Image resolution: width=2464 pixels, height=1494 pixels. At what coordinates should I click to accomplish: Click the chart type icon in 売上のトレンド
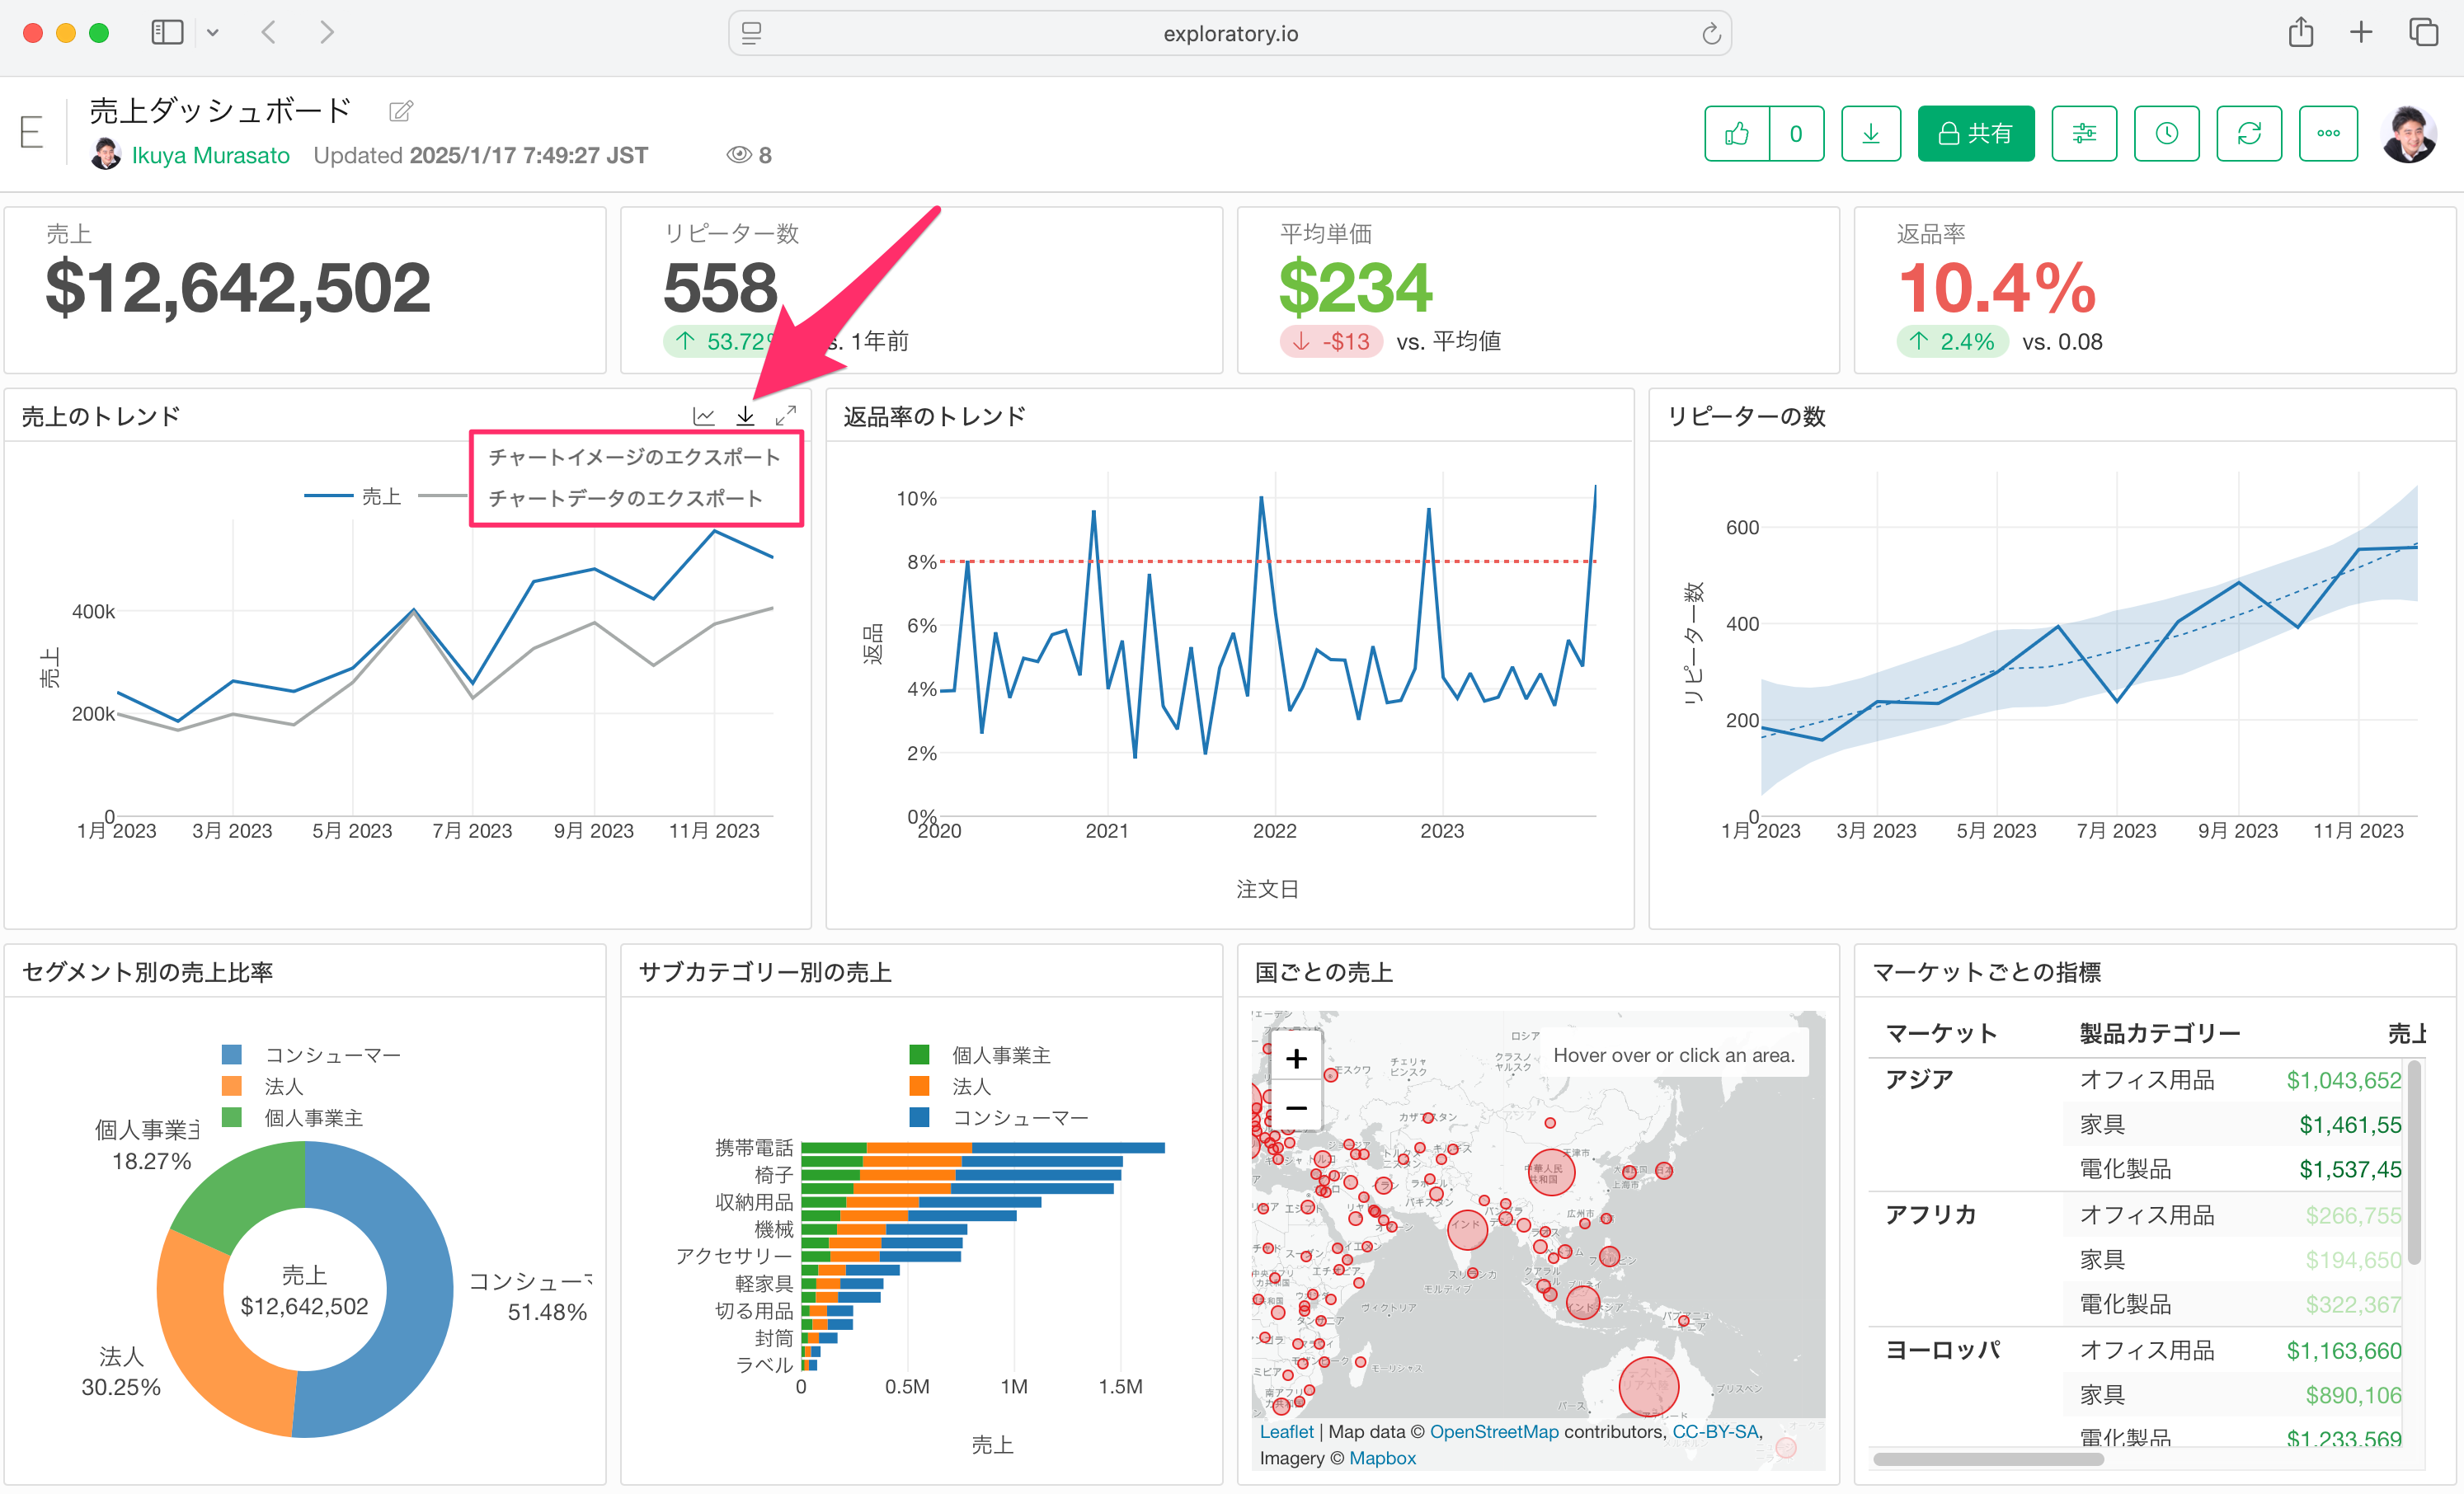pos(704,415)
